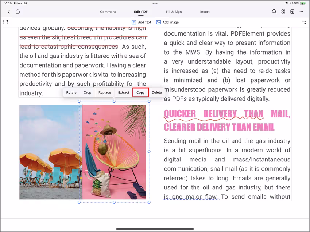Open the Insert tab

click(x=205, y=12)
